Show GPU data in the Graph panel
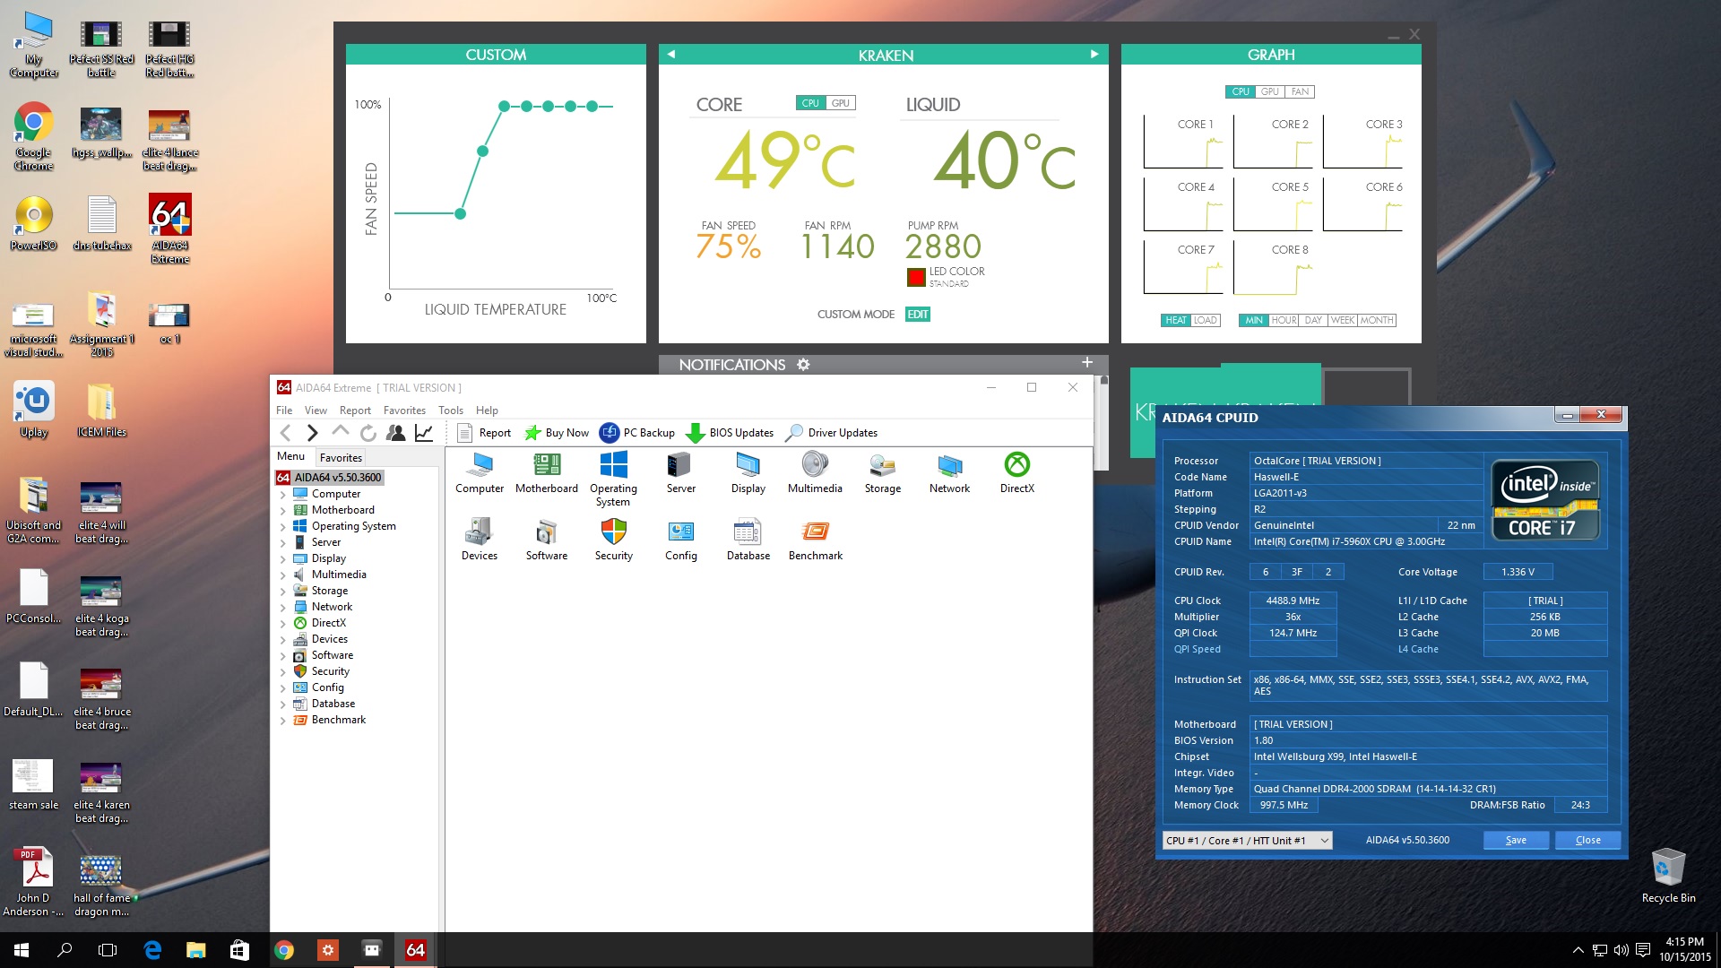The image size is (1721, 968). tap(1270, 91)
